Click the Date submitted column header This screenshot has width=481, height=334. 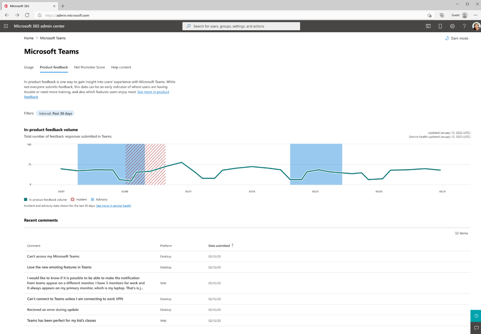point(219,246)
